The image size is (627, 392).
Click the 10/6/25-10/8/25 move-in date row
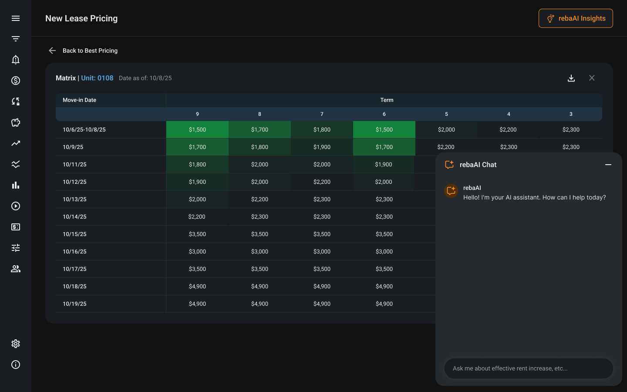point(111,130)
